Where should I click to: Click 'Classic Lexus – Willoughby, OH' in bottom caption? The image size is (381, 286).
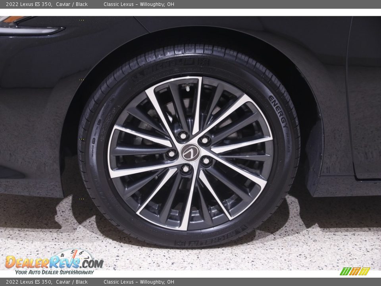click(x=139, y=282)
